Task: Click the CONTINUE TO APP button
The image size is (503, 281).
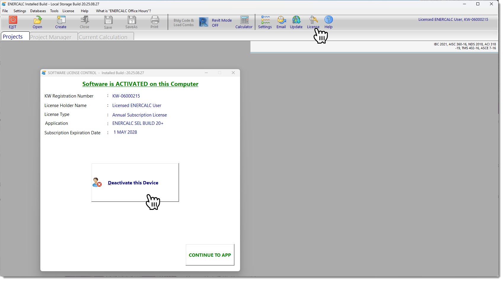Action: (x=210, y=255)
